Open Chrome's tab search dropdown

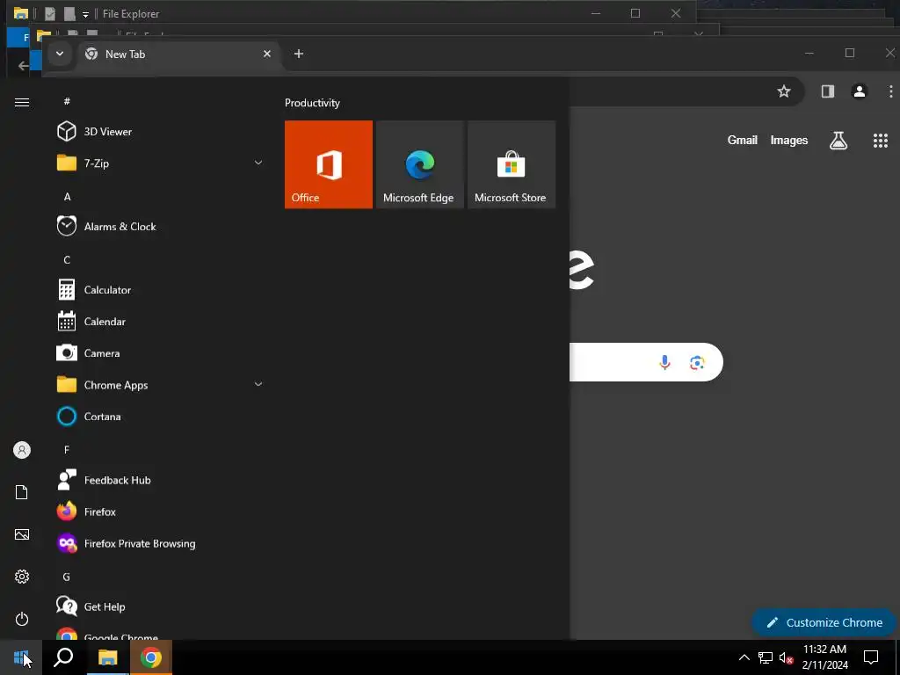click(60, 54)
